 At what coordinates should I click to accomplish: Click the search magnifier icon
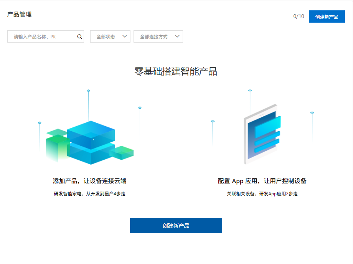pyautogui.click(x=79, y=37)
